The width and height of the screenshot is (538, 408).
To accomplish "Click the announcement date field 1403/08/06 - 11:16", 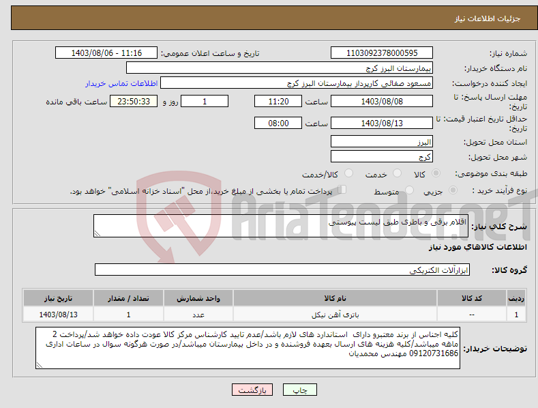I will click(106, 53).
